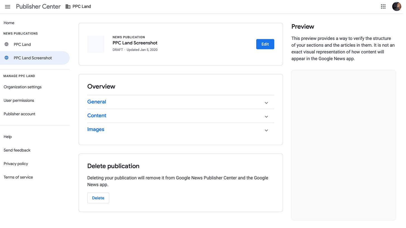The width and height of the screenshot is (406, 228).
Task: Open the Privacy policy link
Action: click(x=16, y=164)
